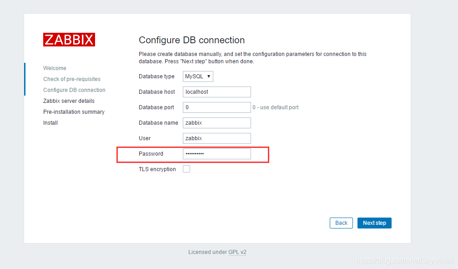Viewport: 458px width, 269px height.
Task: Go back with the Back button
Action: [x=341, y=223]
